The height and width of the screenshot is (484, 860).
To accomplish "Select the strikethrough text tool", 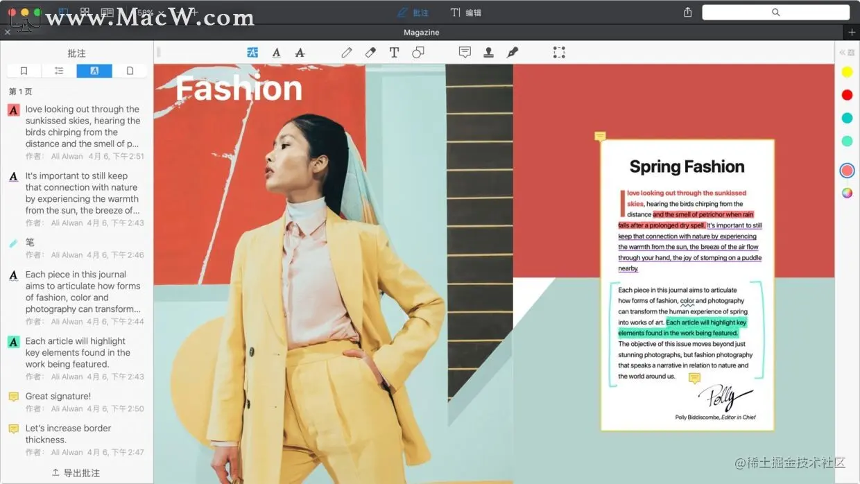I will [300, 53].
